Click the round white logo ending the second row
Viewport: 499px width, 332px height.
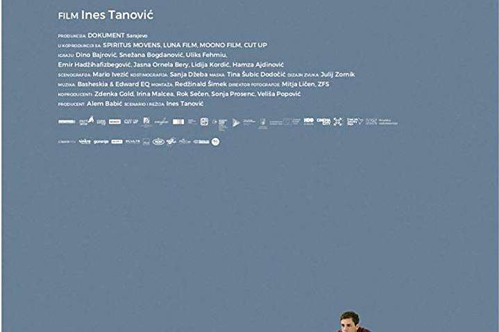point(215,141)
